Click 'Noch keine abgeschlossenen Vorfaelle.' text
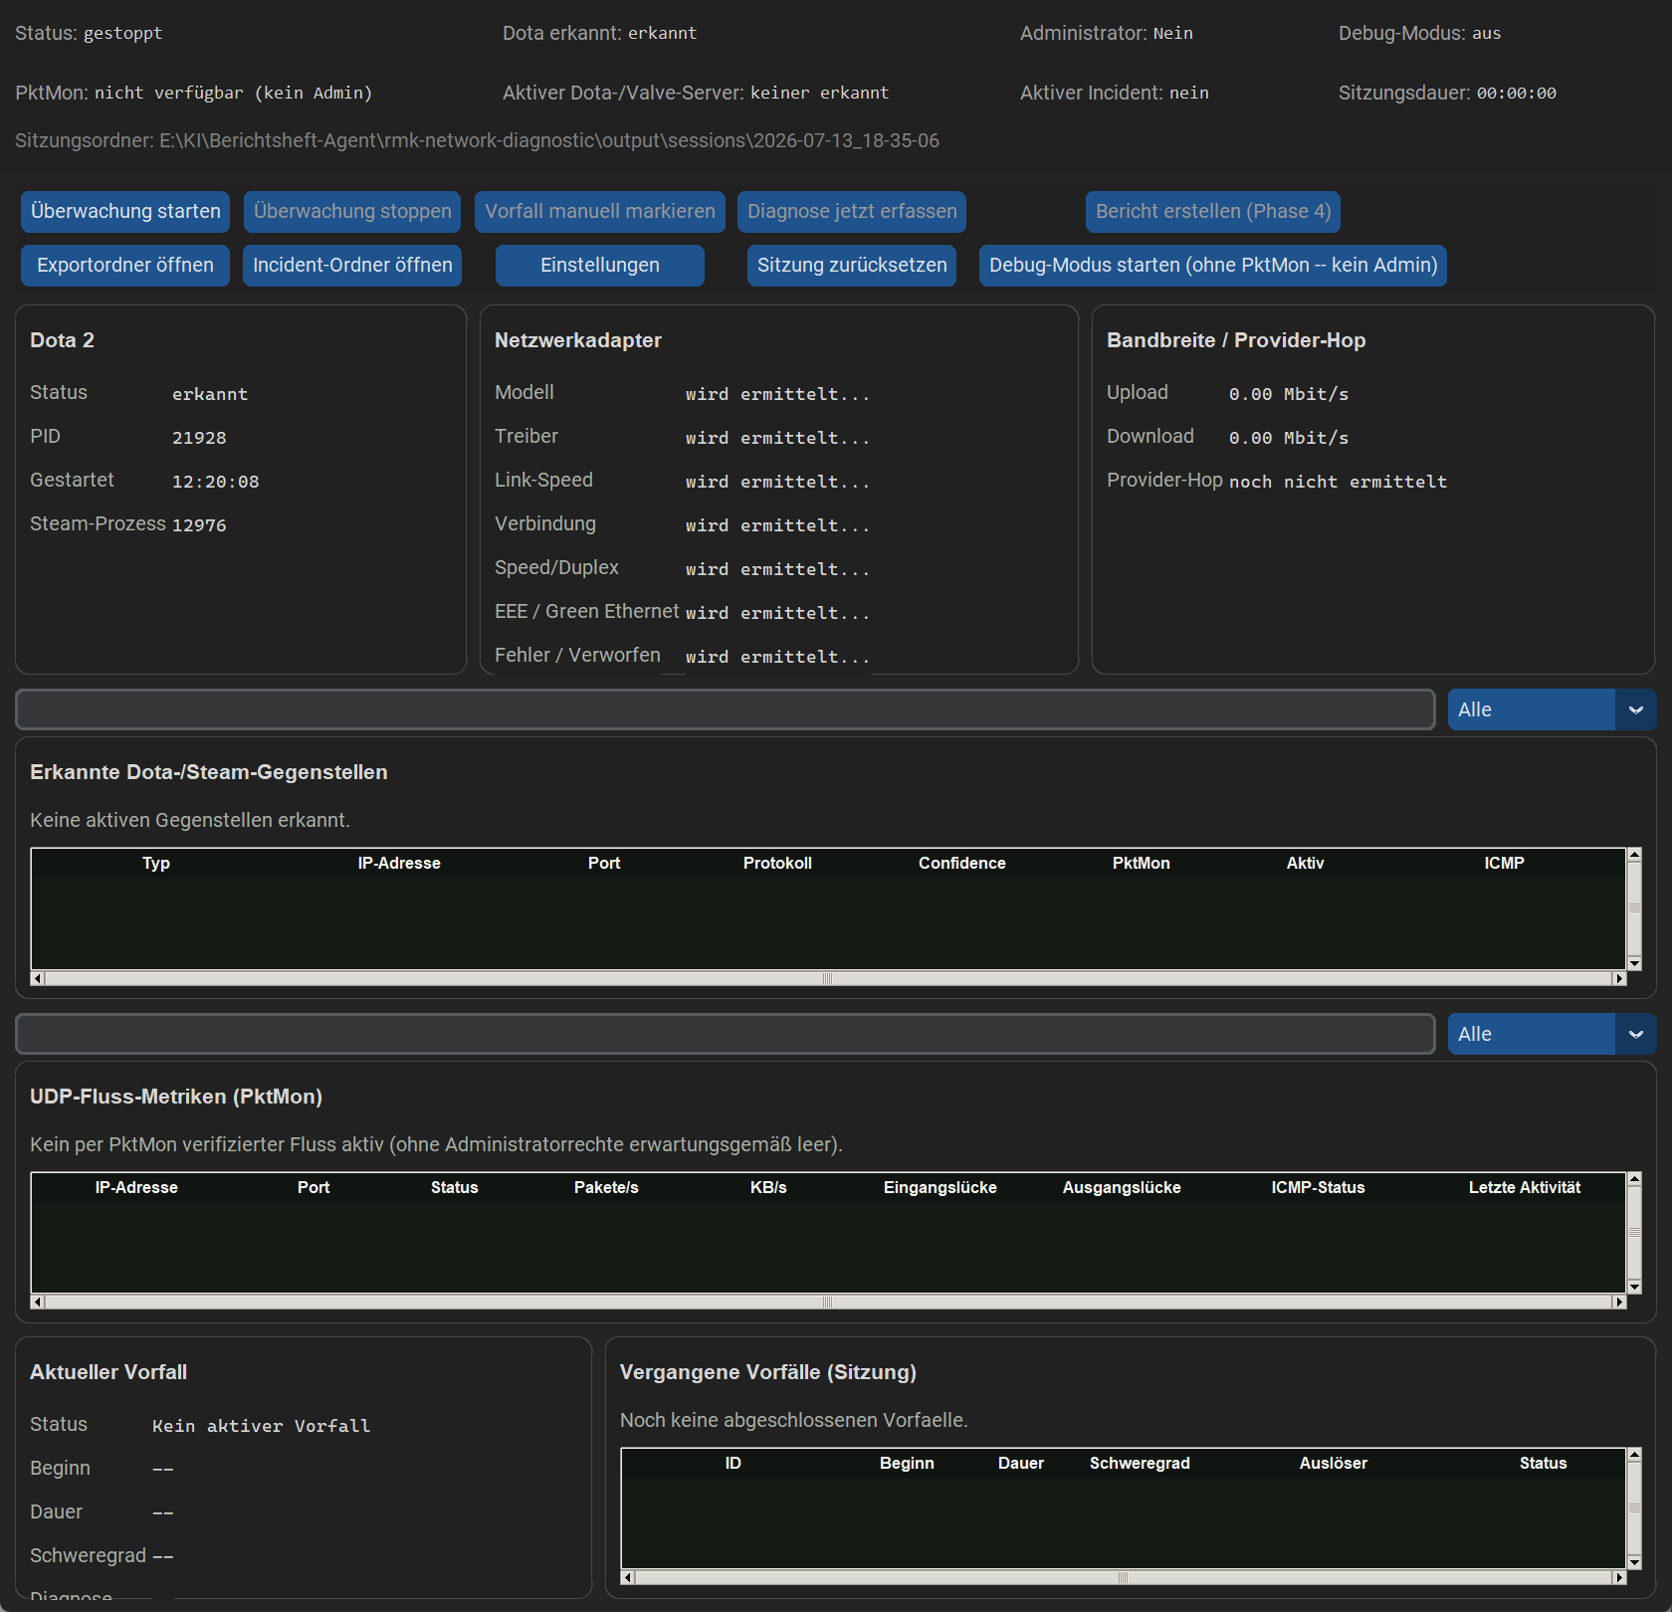 point(794,1420)
